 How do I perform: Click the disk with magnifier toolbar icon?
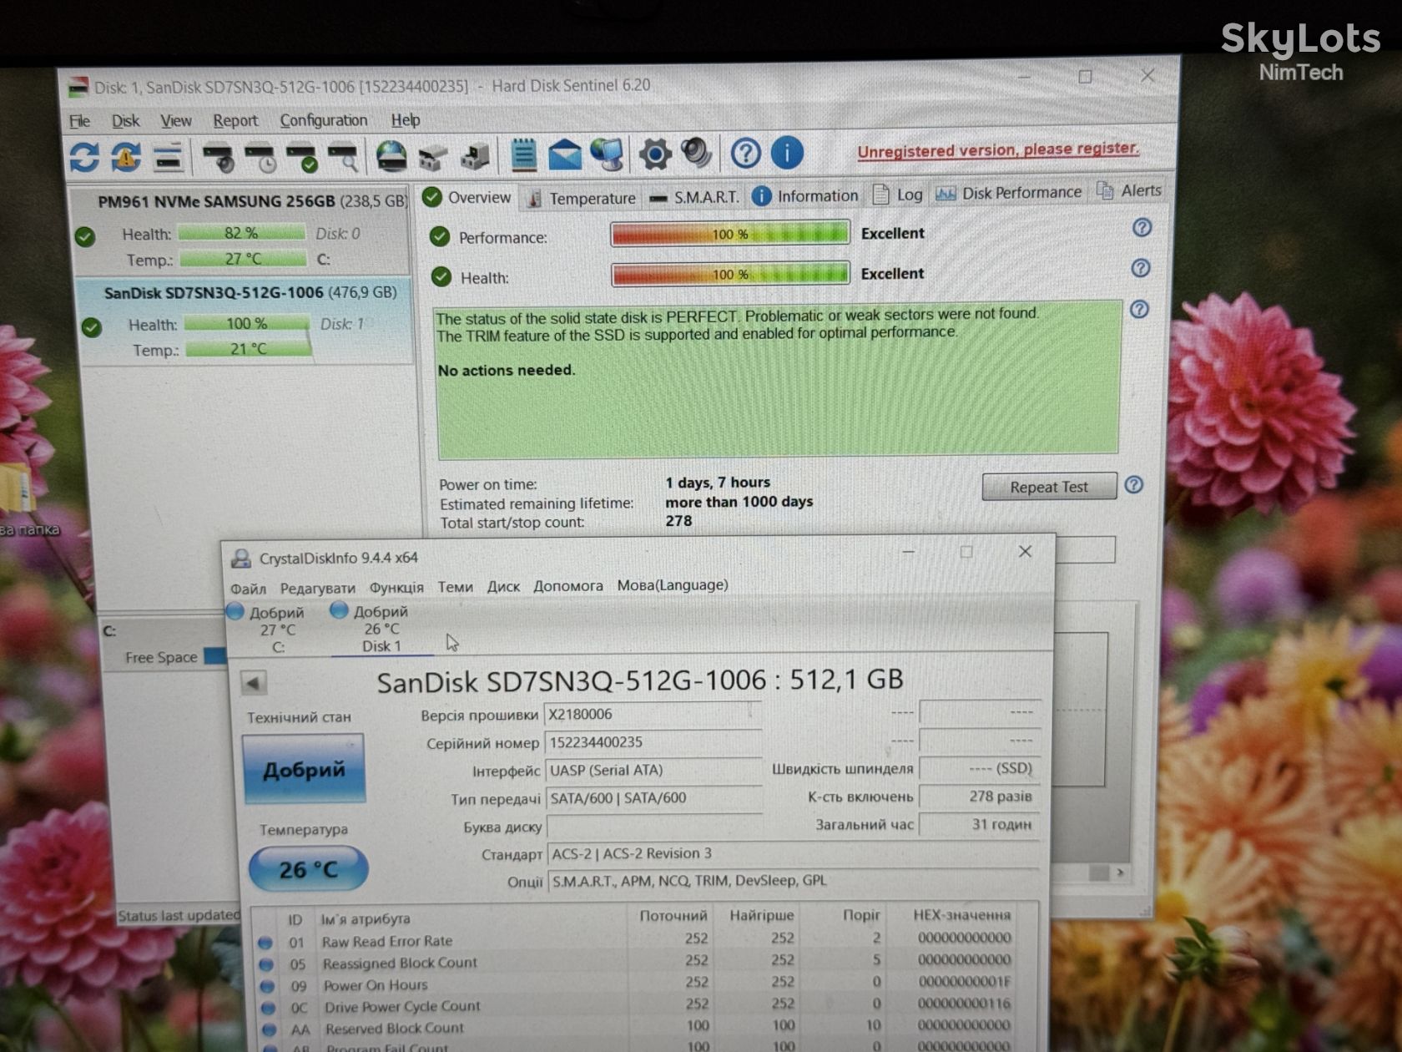(343, 157)
